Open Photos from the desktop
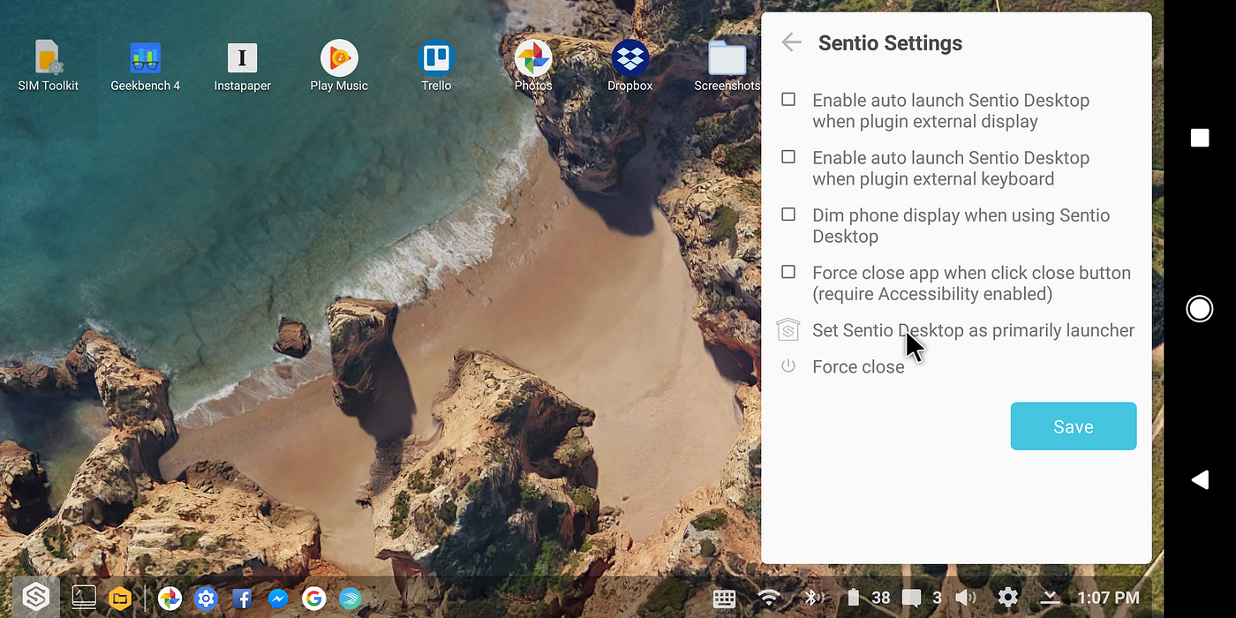The image size is (1236, 618). tap(533, 66)
